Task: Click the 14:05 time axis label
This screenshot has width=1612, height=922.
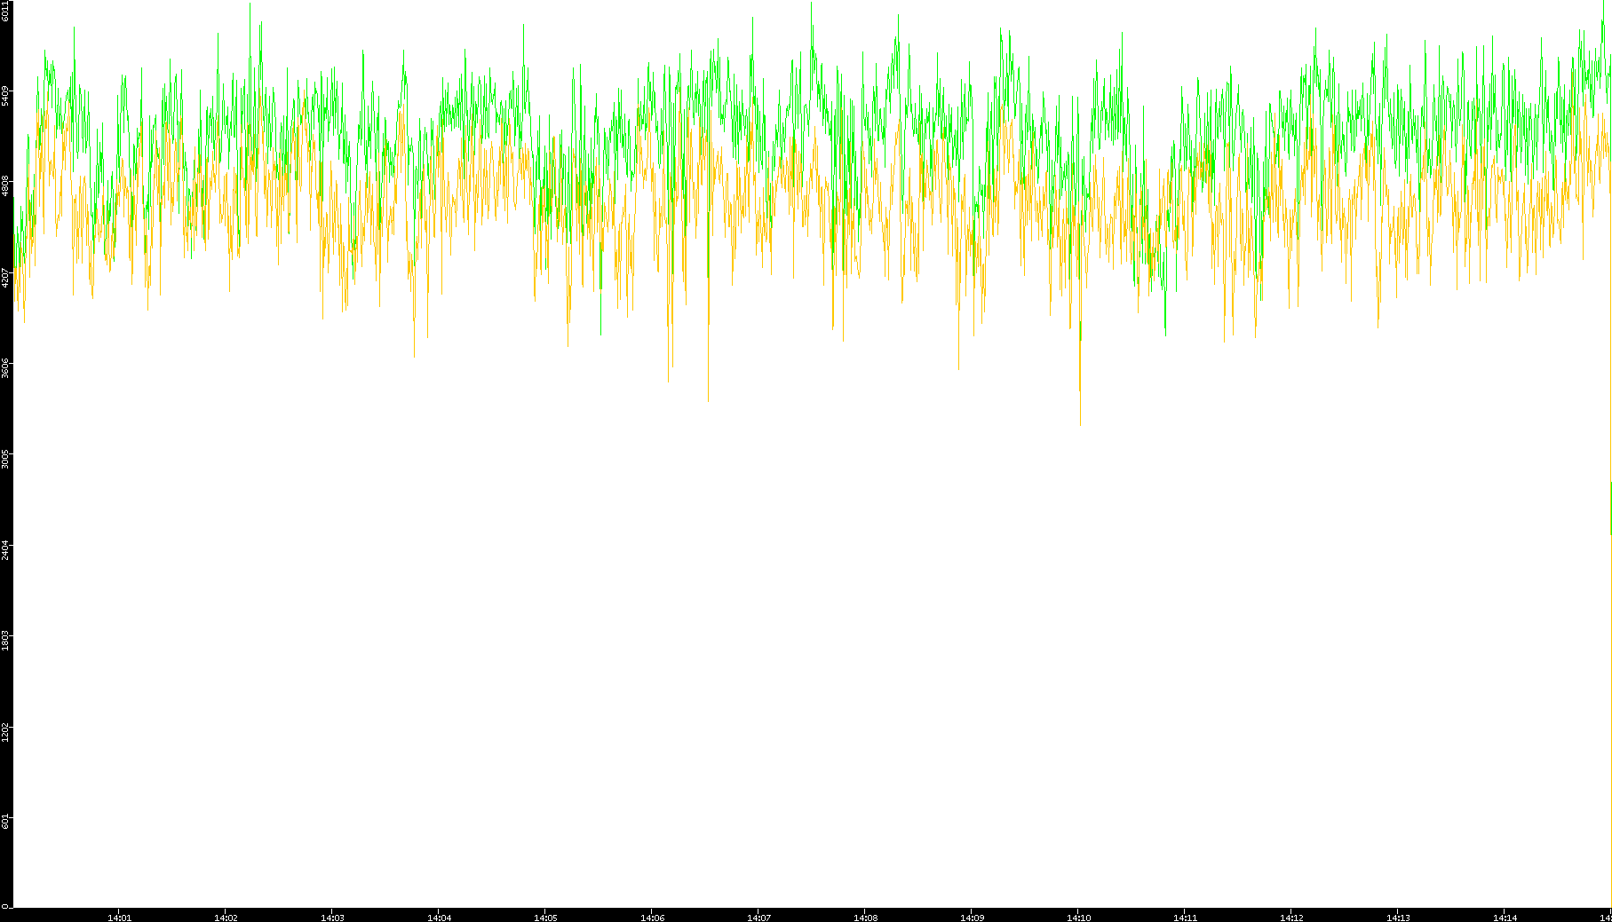Action: point(545,918)
